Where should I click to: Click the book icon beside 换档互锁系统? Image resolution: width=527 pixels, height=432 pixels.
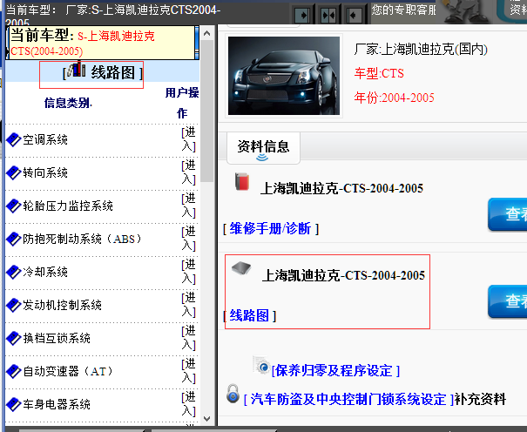tap(13, 338)
